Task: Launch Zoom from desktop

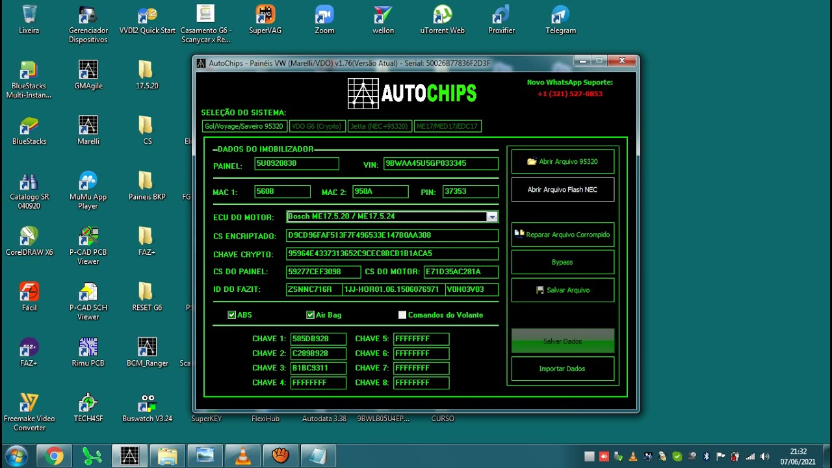Action: pos(324,19)
